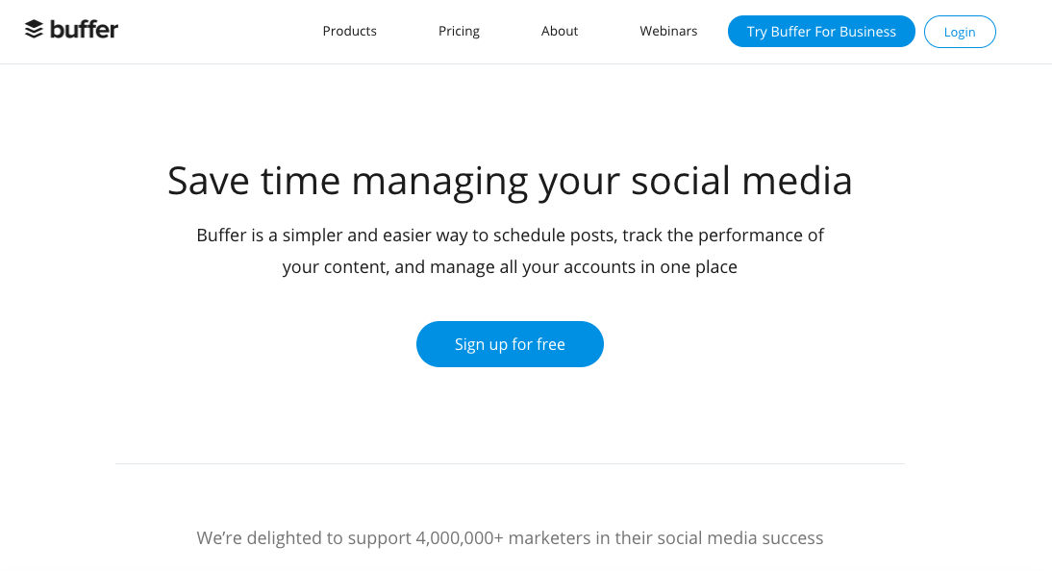
Task: Open the Products menu item
Action: click(350, 31)
